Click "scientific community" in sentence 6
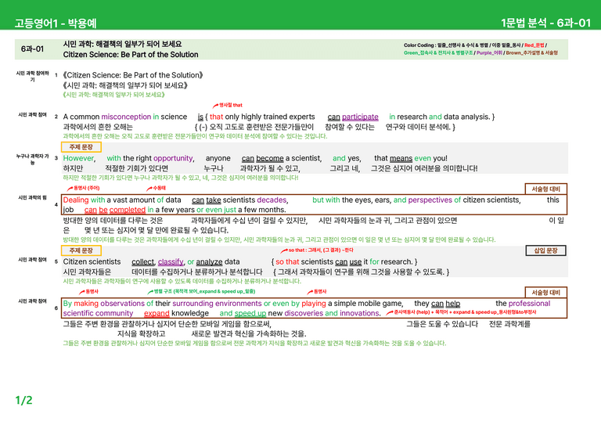Image resolution: width=601 pixels, height=425 pixels. pos(98,313)
